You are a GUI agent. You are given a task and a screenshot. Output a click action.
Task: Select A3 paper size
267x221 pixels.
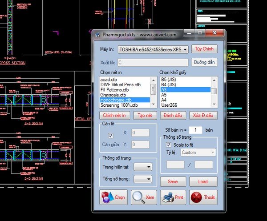point(186,90)
